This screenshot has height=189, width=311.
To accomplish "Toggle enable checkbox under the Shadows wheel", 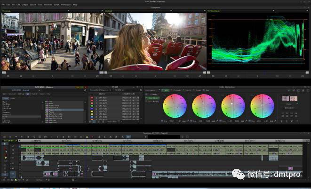I will coord(162,121).
